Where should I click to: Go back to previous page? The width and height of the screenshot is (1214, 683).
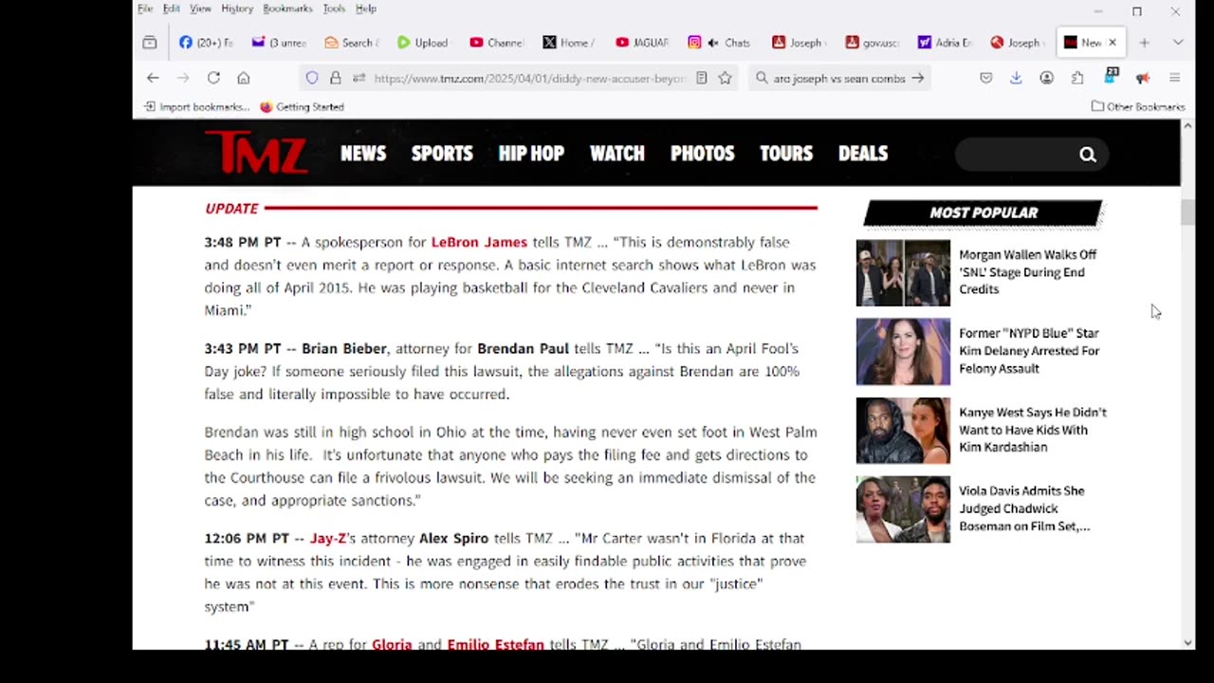click(x=153, y=78)
